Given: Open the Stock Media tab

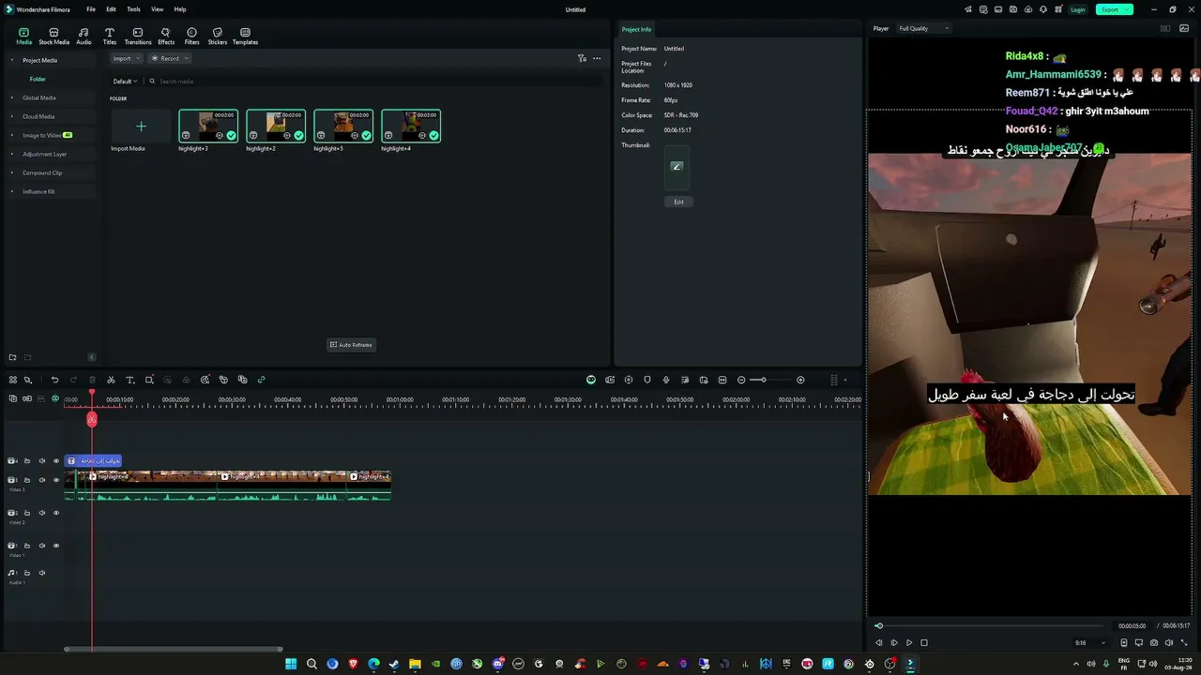Looking at the screenshot, I should pos(53,36).
